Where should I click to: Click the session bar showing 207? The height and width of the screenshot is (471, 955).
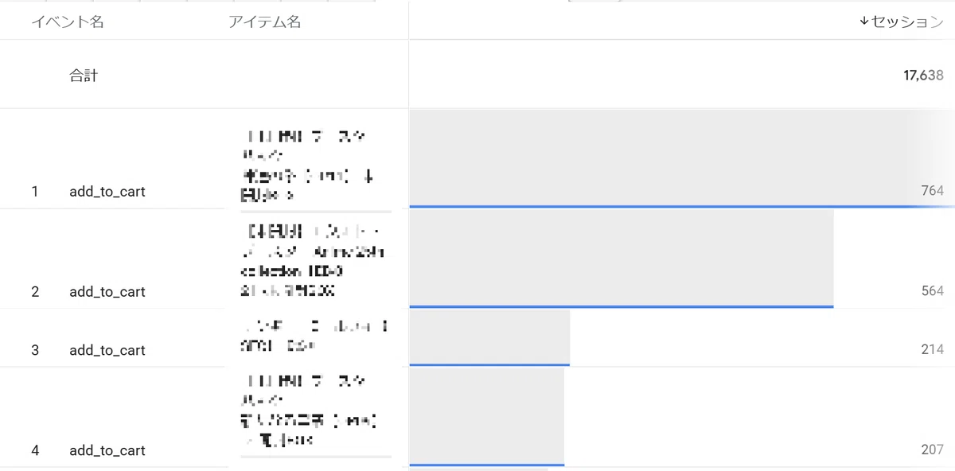tap(486, 417)
